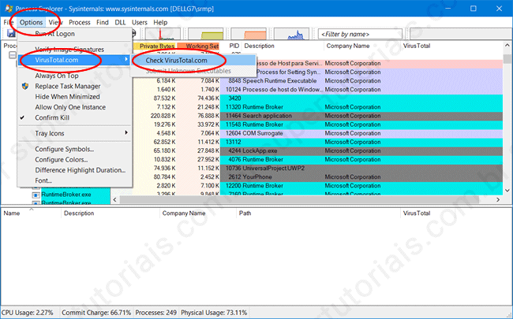
Task: Select Check VirusTotal.com submenu entry
Action: [x=177, y=61]
